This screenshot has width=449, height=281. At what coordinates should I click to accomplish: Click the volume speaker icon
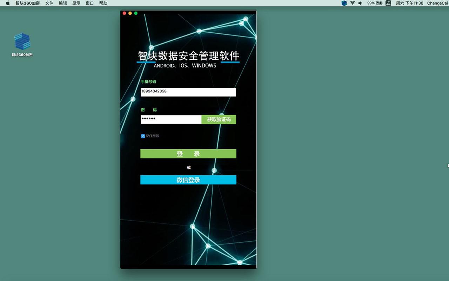click(360, 3)
